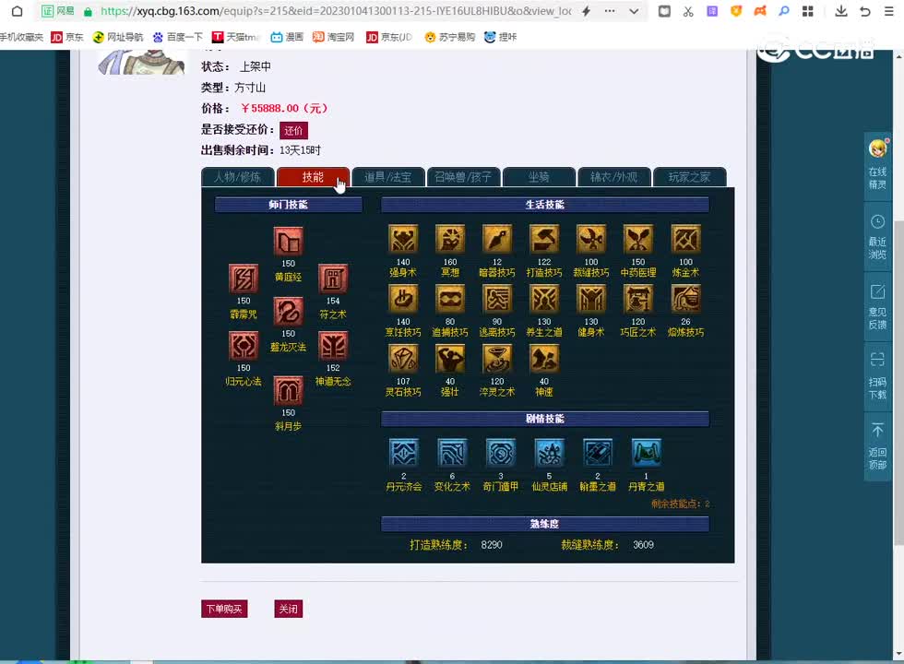Open the address bar three-dots menu
904x664 pixels.
[610, 11]
